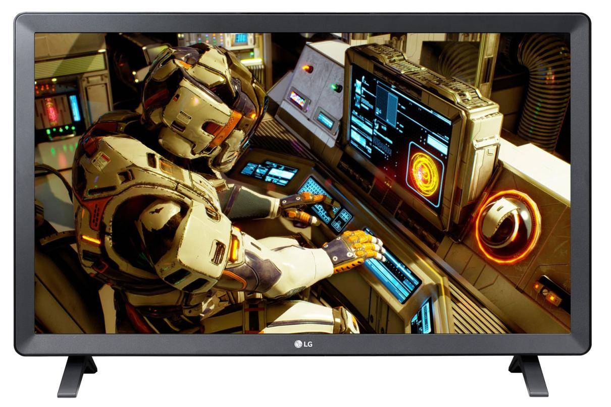
Task: Click the green indicator light on the console
Action: click(x=335, y=87)
